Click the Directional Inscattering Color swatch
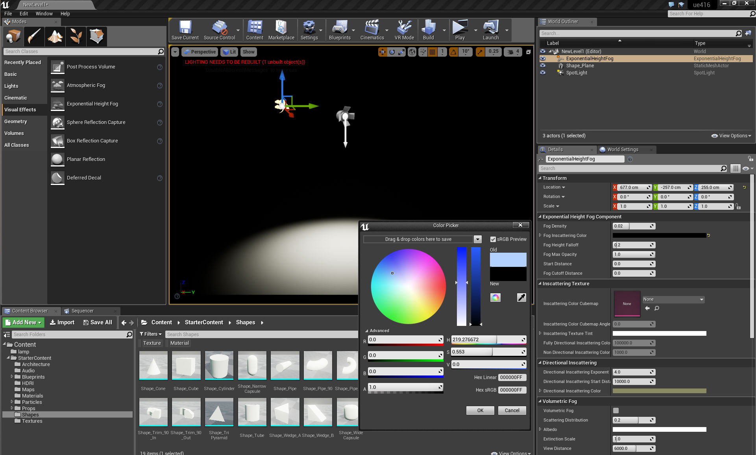The image size is (756, 455). [x=659, y=391]
